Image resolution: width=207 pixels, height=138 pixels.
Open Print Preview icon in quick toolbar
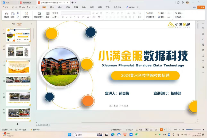24,7
